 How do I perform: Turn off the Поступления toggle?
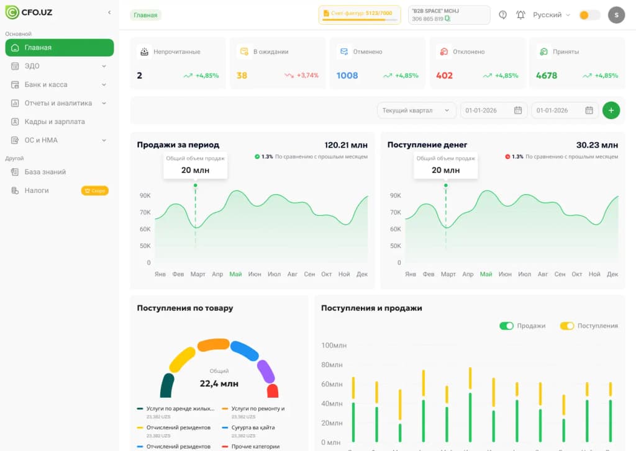(568, 325)
